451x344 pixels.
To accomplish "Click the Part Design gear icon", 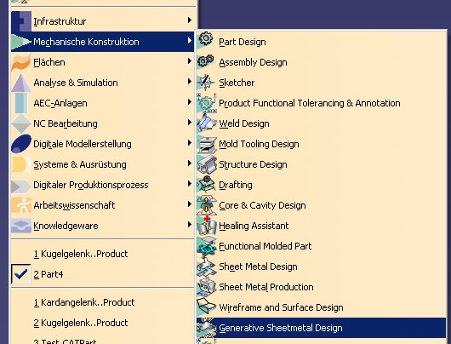I will click(x=206, y=39).
